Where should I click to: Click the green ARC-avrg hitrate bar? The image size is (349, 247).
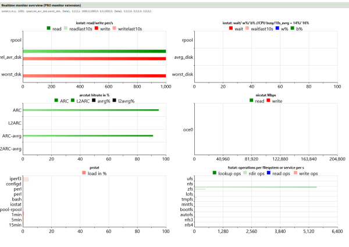coord(88,135)
